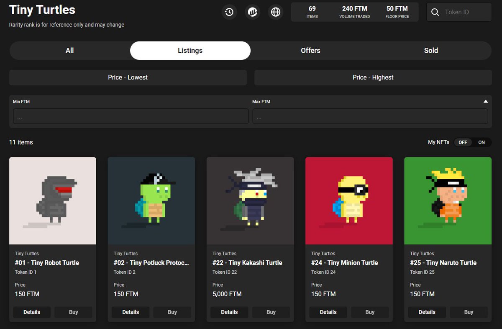Click the '240 FTM' volume traded stat
The image size is (502, 329).
pos(355,12)
